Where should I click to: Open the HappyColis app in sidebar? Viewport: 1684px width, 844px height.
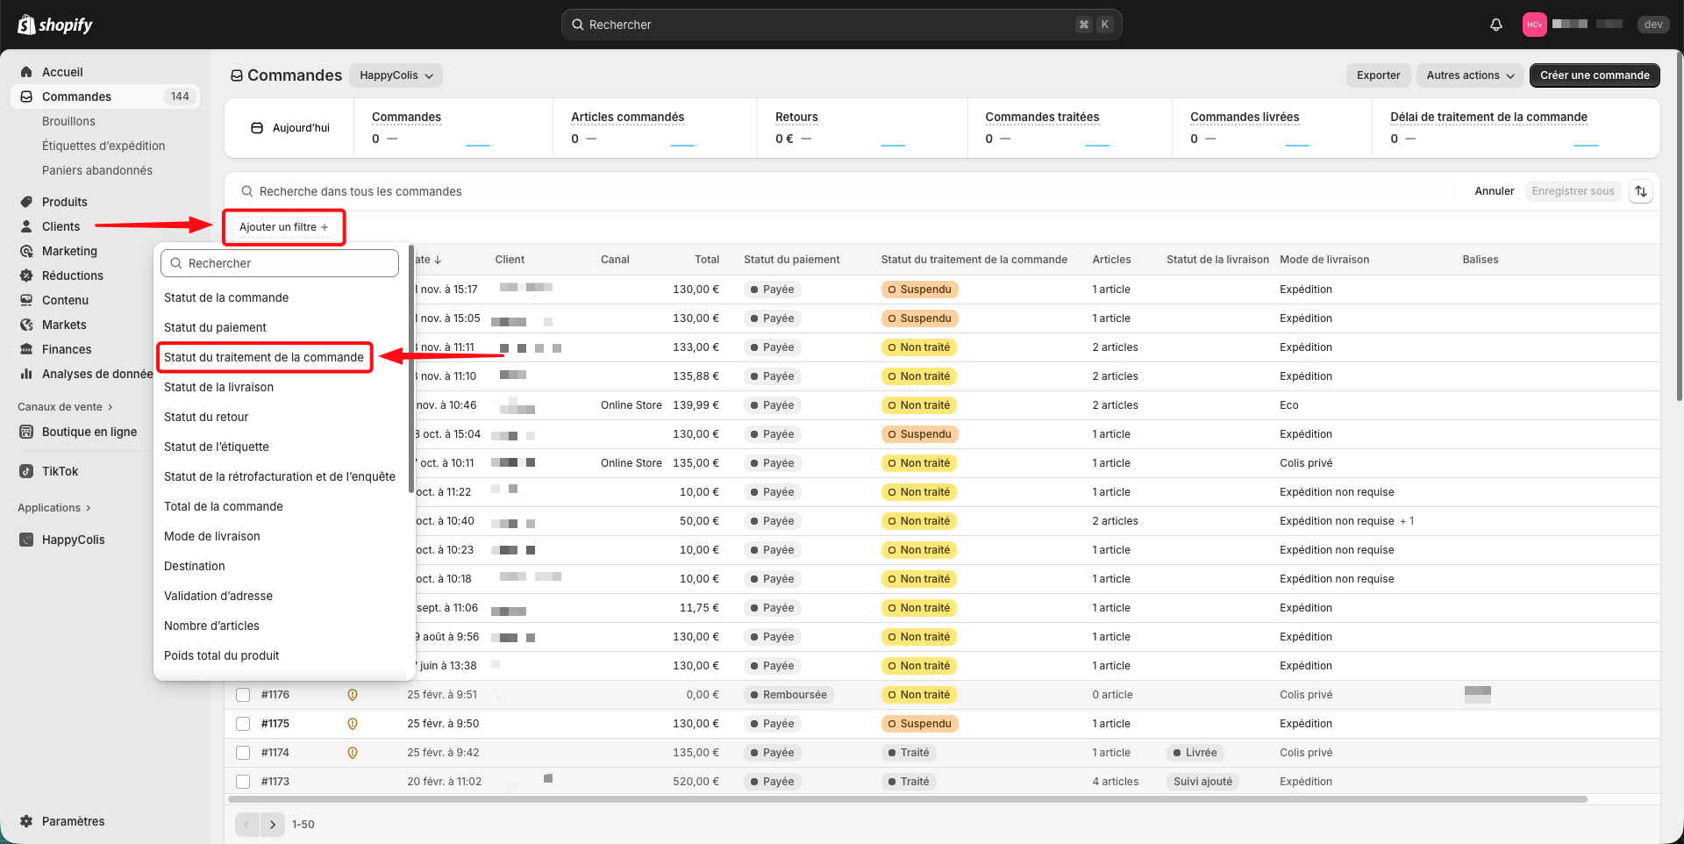(73, 540)
